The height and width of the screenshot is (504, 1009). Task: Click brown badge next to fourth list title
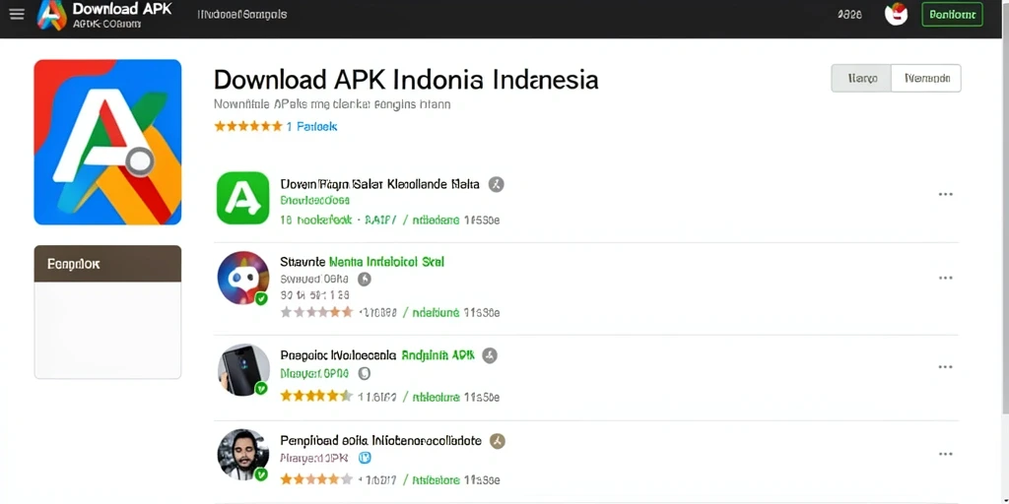pos(498,441)
